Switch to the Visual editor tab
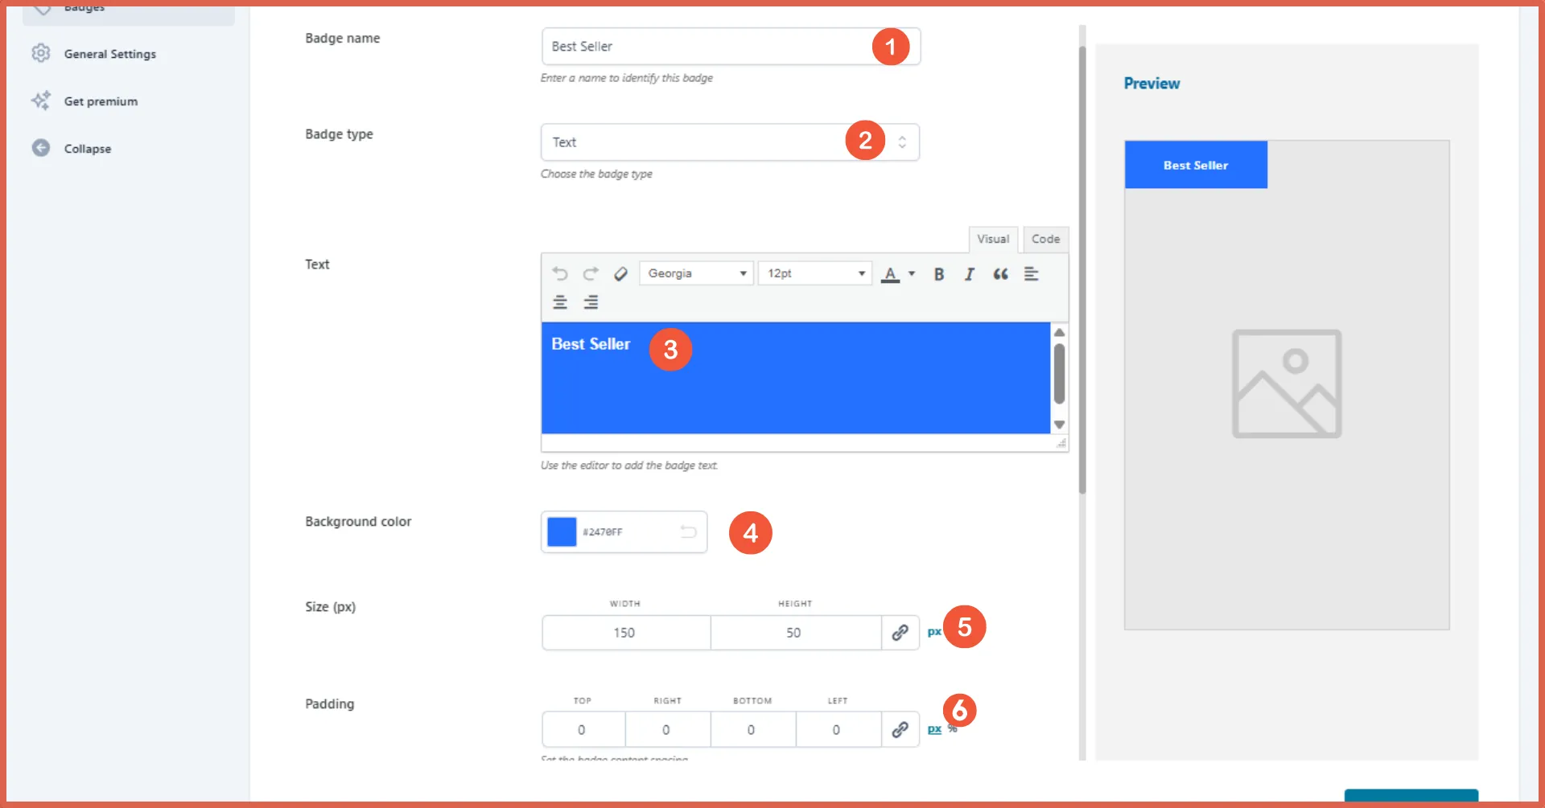Viewport: 1545px width, 808px height. tap(993, 240)
